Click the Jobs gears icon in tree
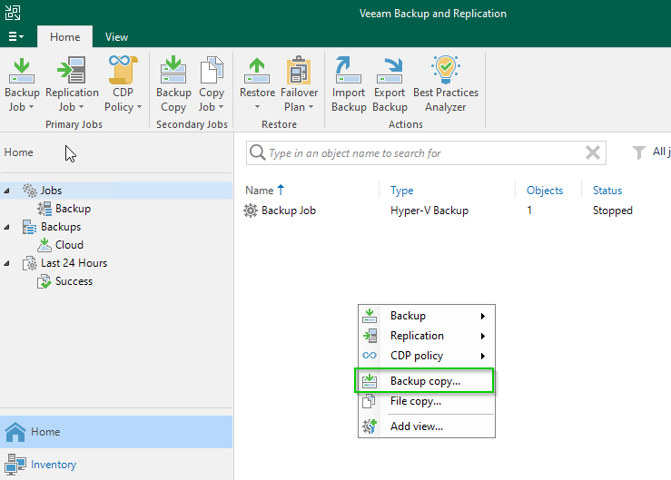The width and height of the screenshot is (671, 480). (x=30, y=191)
